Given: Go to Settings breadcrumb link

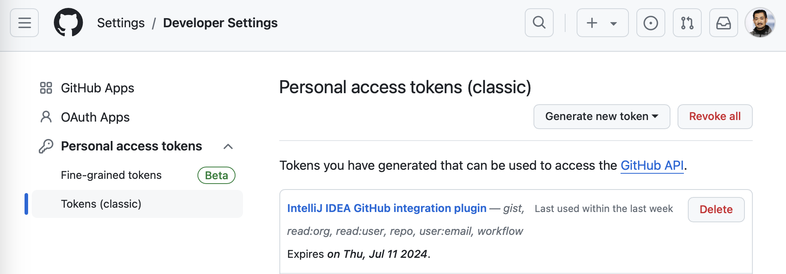Looking at the screenshot, I should [x=121, y=23].
